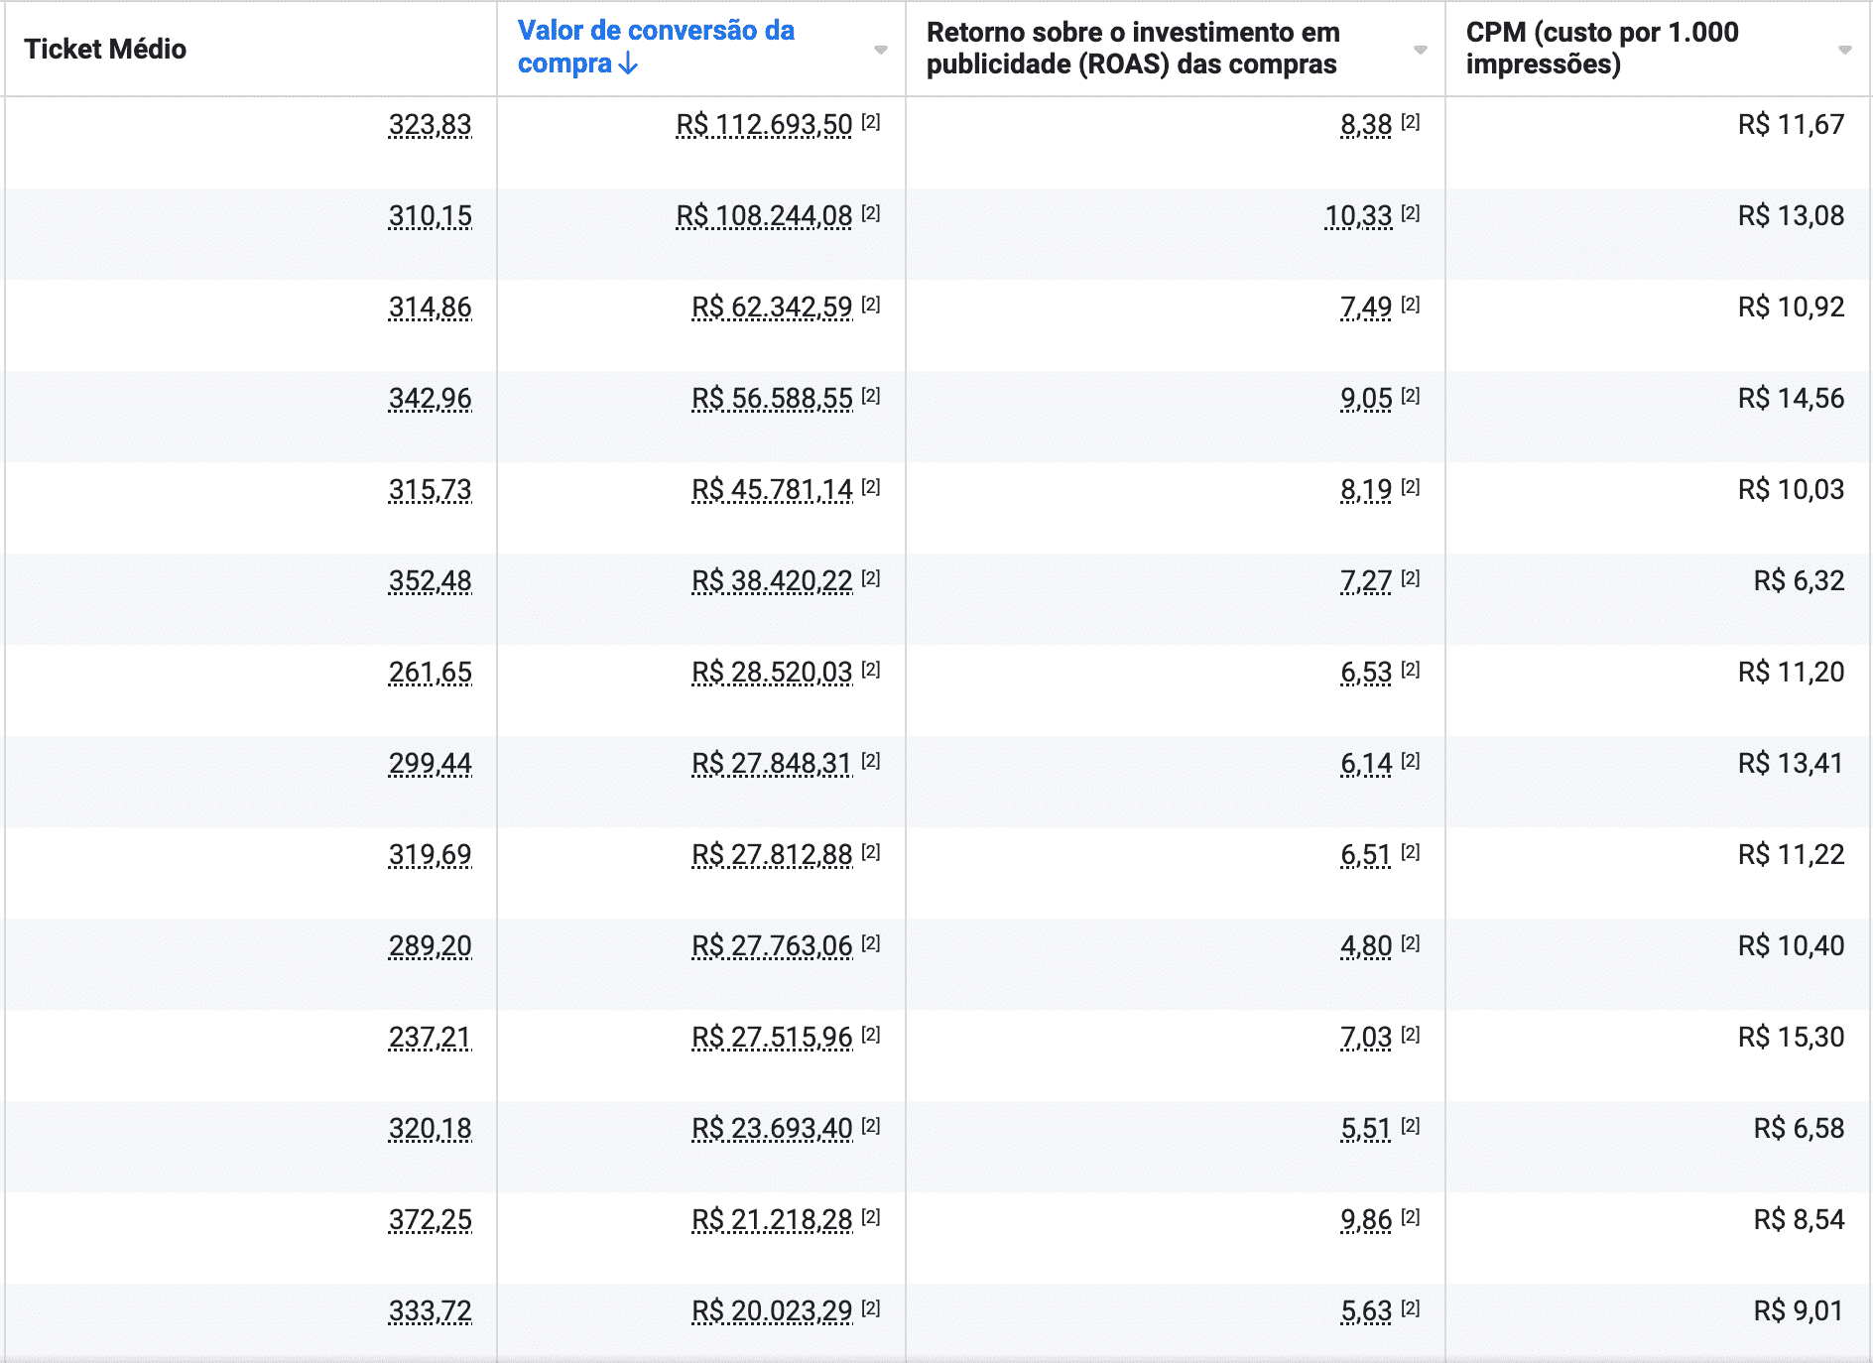Open dropdown arrow for Valor de conversão column
1873x1363 pixels.
pyautogui.click(x=880, y=50)
